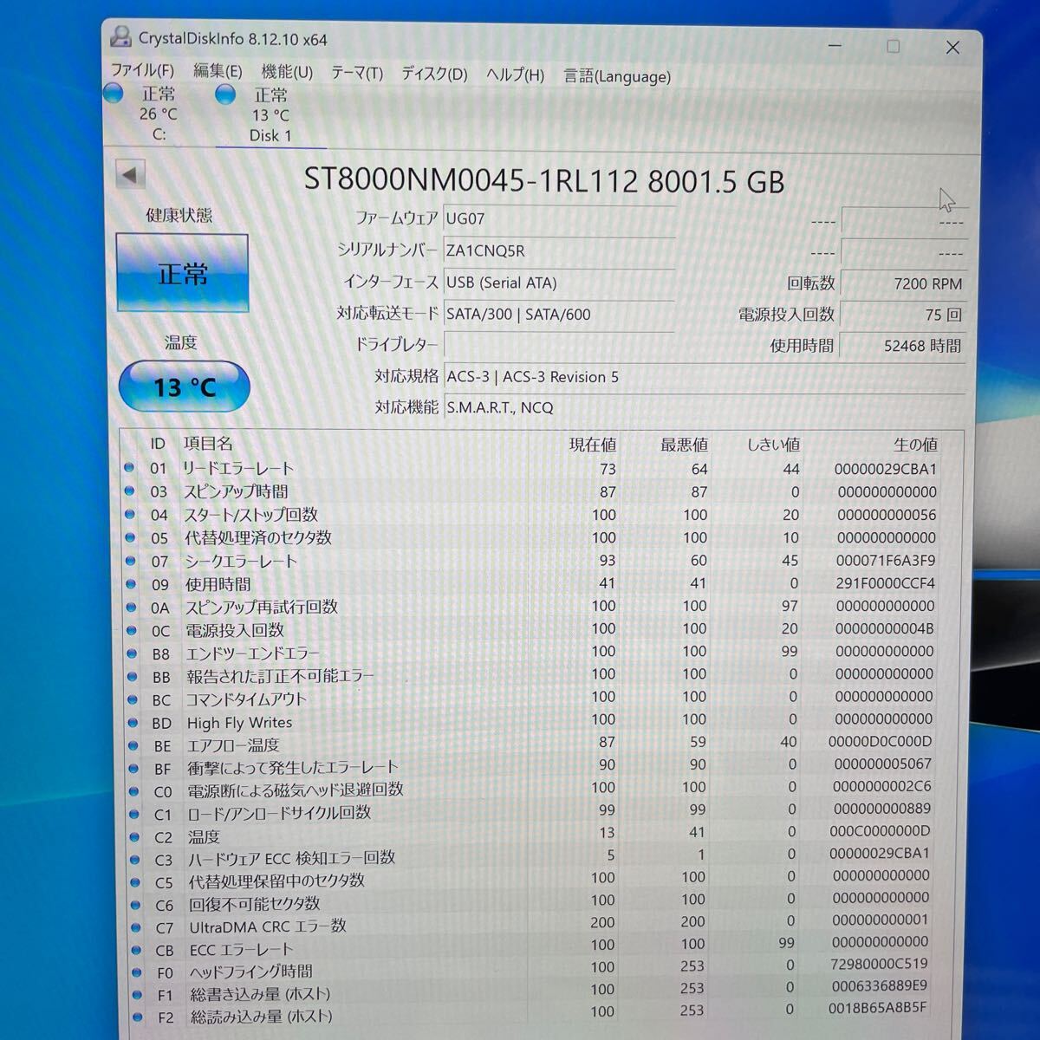Click status dot for 01 リードエラーレート
The width and height of the screenshot is (1040, 1040).
point(130,467)
